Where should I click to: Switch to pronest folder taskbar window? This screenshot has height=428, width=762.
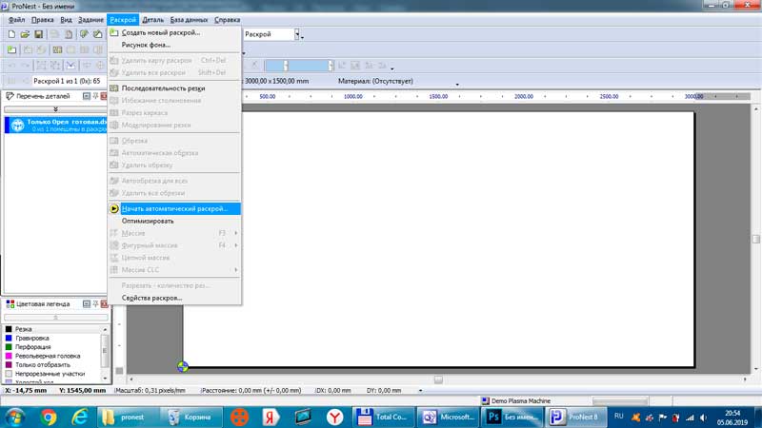click(x=127, y=417)
